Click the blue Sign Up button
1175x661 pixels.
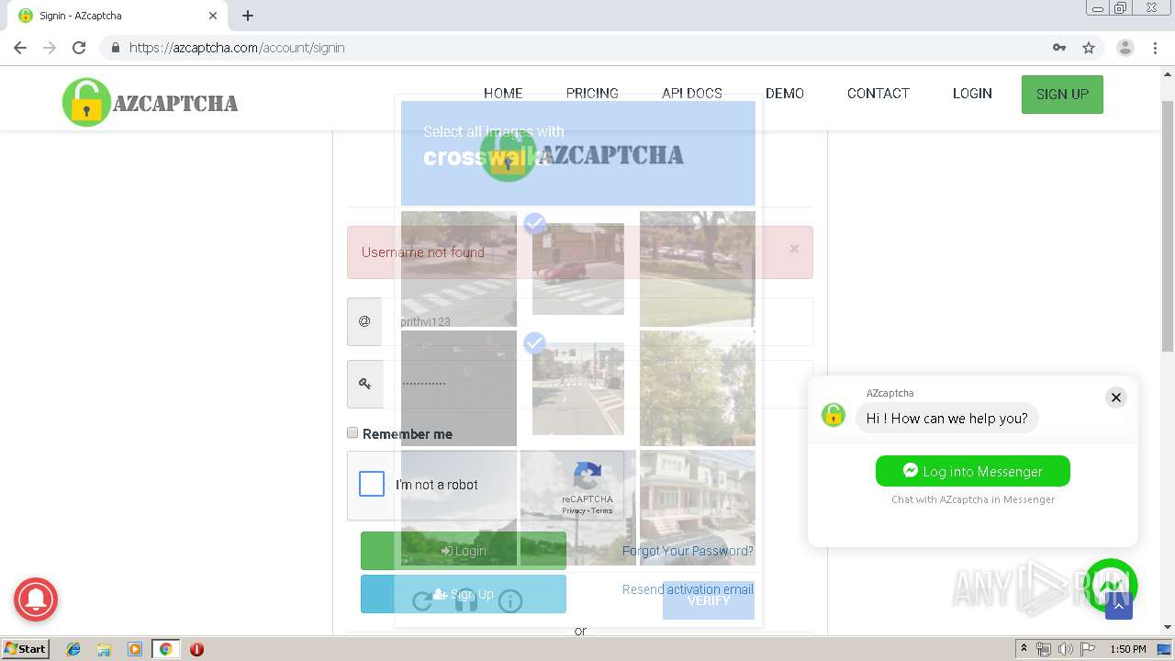464,594
